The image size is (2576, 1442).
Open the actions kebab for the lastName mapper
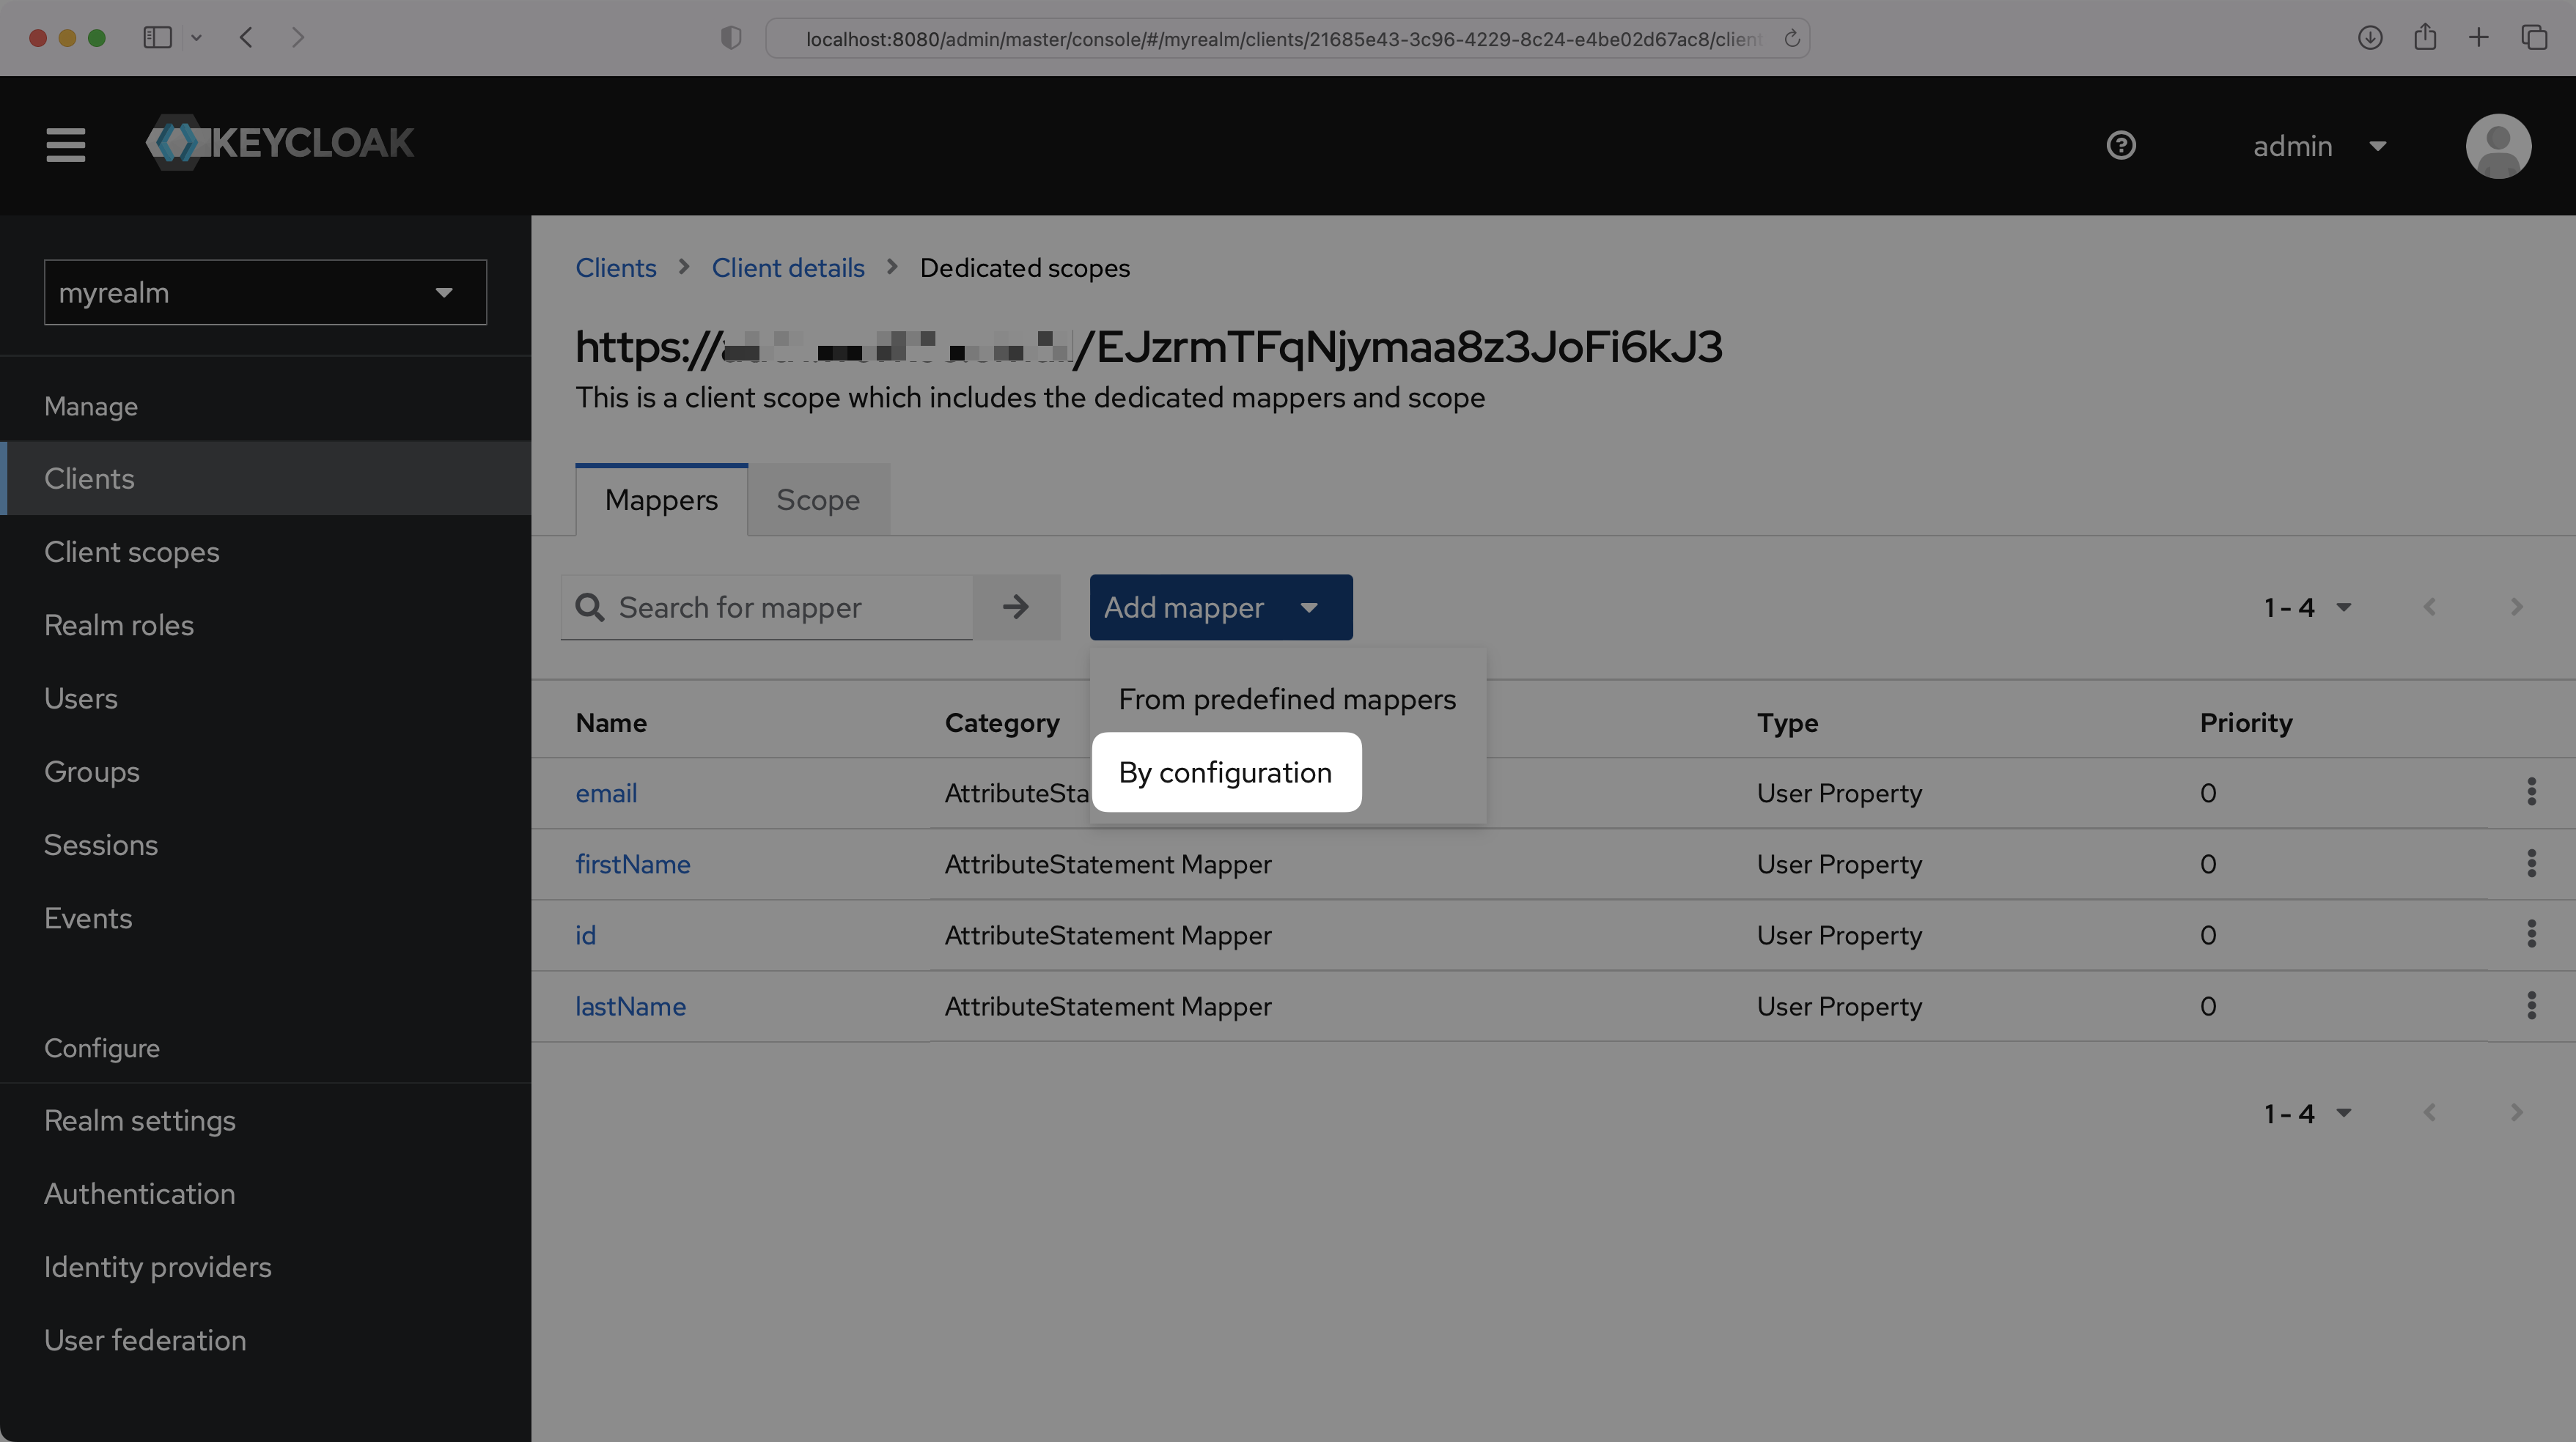pyautogui.click(x=2531, y=1005)
